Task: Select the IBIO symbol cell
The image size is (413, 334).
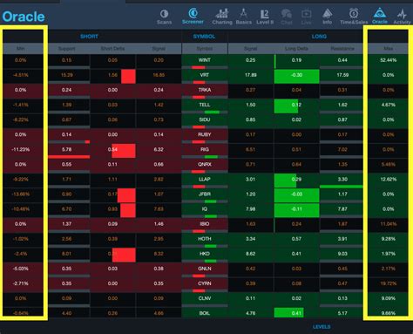Action: click(205, 224)
